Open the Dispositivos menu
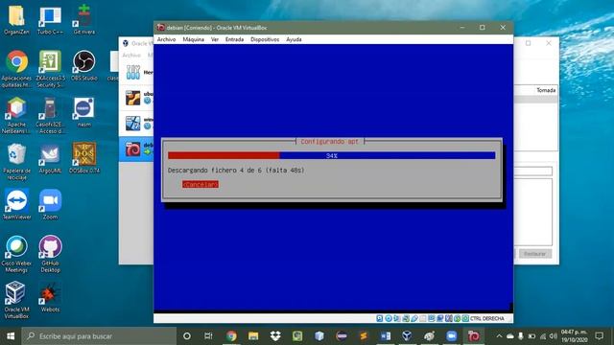 click(265, 39)
